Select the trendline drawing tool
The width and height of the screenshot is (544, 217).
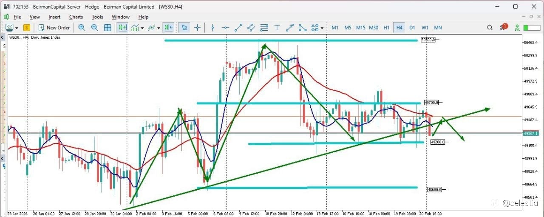[238, 28]
